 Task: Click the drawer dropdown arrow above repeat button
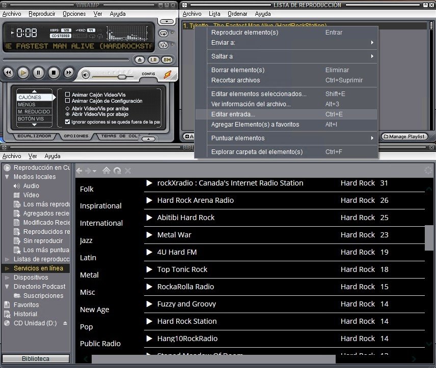pyautogui.click(x=167, y=22)
